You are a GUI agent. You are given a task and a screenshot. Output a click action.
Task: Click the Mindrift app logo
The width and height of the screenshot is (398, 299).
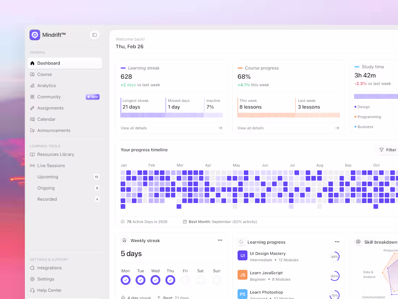pyautogui.click(x=35, y=35)
